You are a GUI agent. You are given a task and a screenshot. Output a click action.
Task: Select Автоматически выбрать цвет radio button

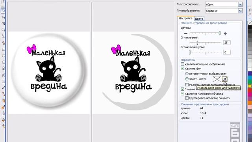pos(187,74)
